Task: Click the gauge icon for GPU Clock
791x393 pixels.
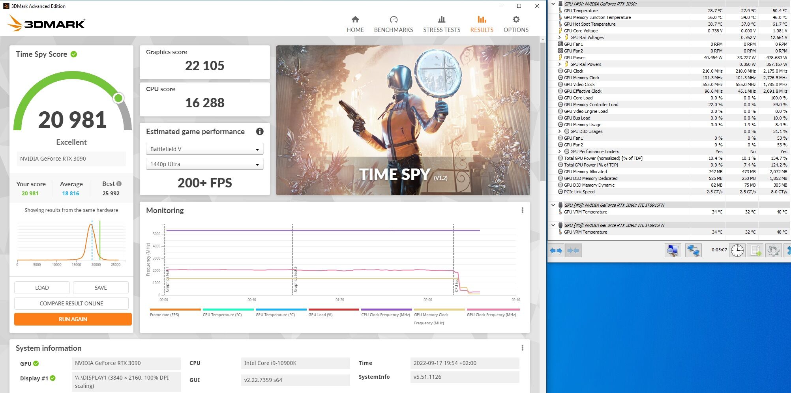Action: tap(560, 71)
